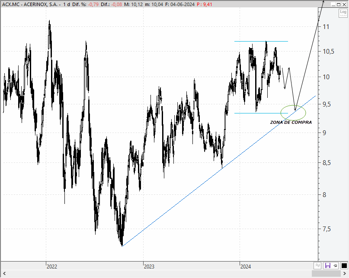Click the ACX.MC - ACERINOX, S.A. title text
The width and height of the screenshot is (349, 278).
[x=30, y=4]
